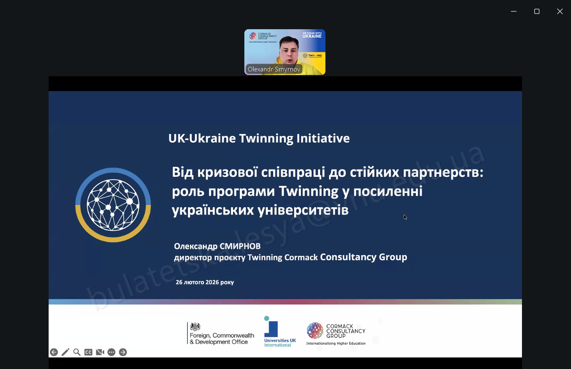Advance to the next slide arrow
The width and height of the screenshot is (571, 369).
pos(123,352)
